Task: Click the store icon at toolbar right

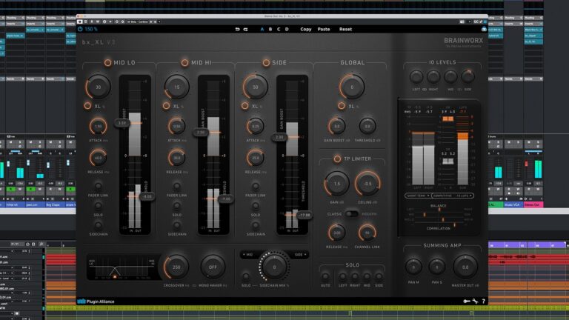Action: click(484, 29)
